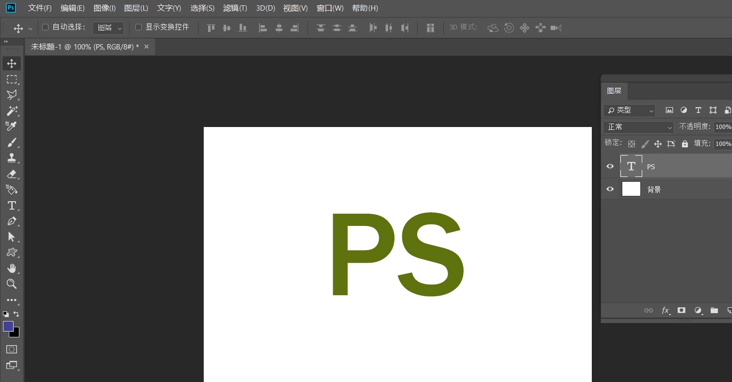The width and height of the screenshot is (732, 382).
Task: Enable the 显示变换控件 checkbox
Action: (138, 27)
